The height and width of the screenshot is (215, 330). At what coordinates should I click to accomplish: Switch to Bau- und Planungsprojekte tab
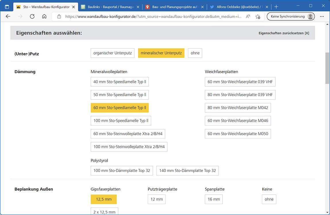175,7
